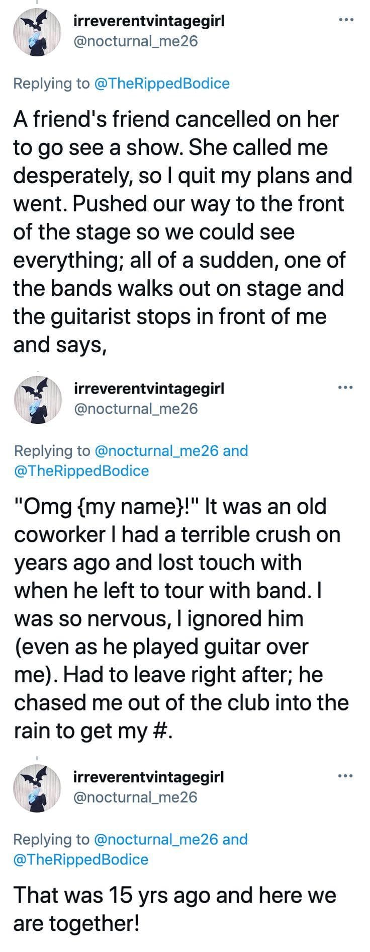Screen dimensions: 370x952
Task: Open @TheRippedBodice mention in the third tweet's reply line
Action: (81, 859)
